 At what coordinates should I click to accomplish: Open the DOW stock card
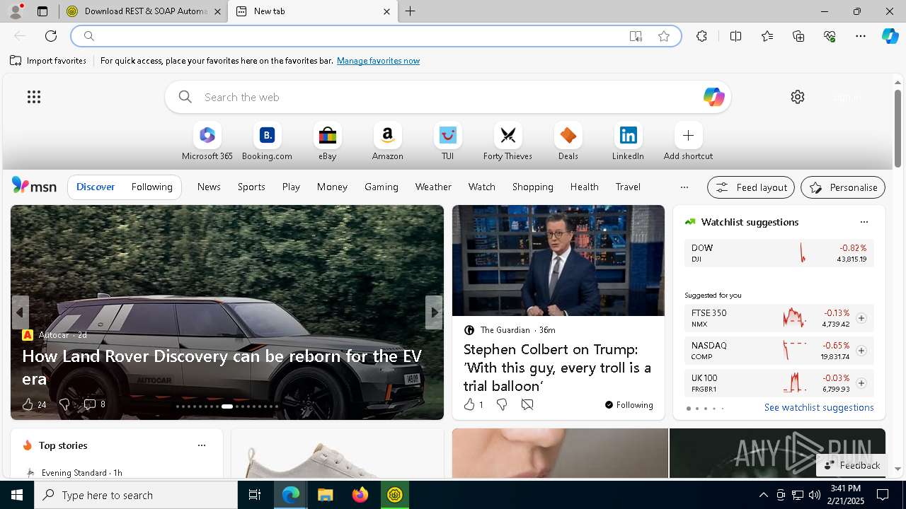779,253
